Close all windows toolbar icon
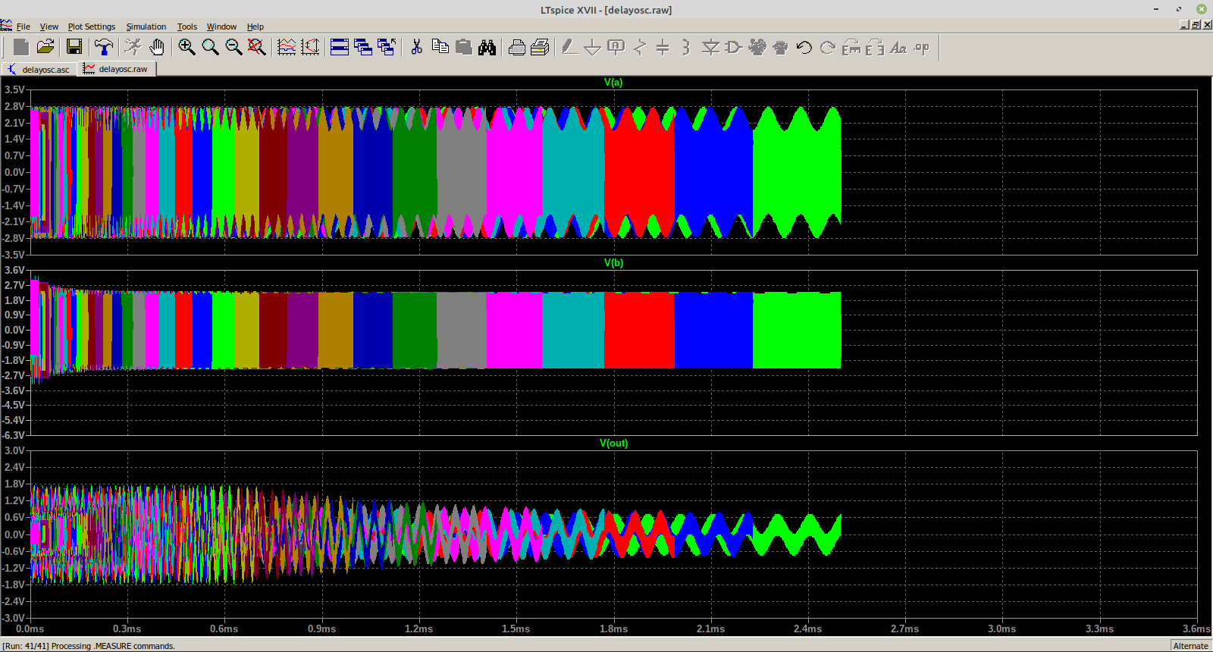The height and width of the screenshot is (652, 1213). 387,47
